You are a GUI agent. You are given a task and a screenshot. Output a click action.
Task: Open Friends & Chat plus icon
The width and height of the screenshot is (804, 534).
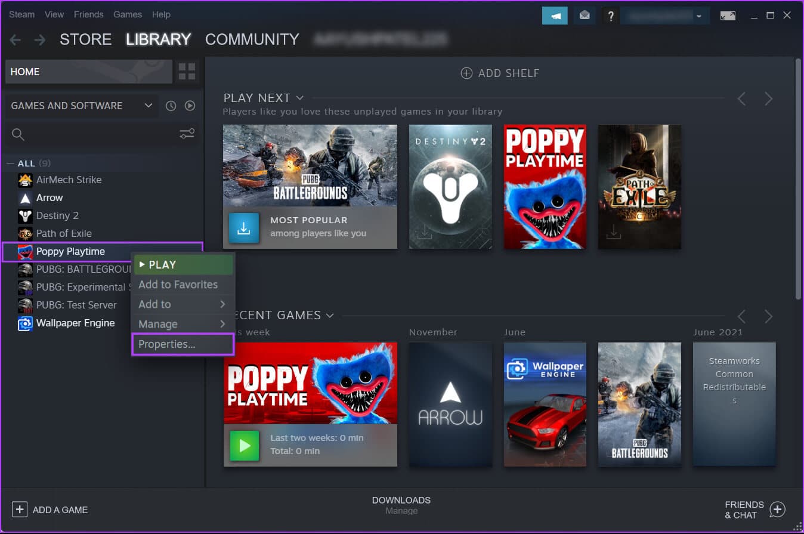[777, 510]
